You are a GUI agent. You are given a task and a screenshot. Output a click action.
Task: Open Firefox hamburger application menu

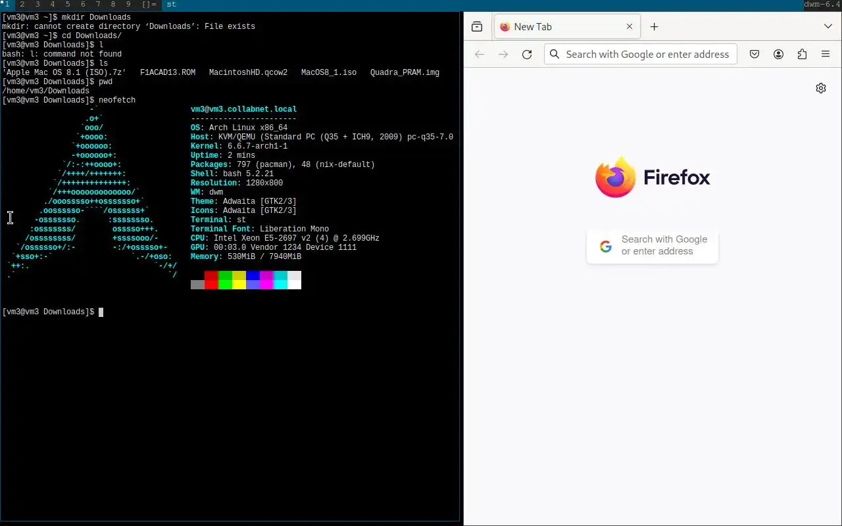(826, 55)
